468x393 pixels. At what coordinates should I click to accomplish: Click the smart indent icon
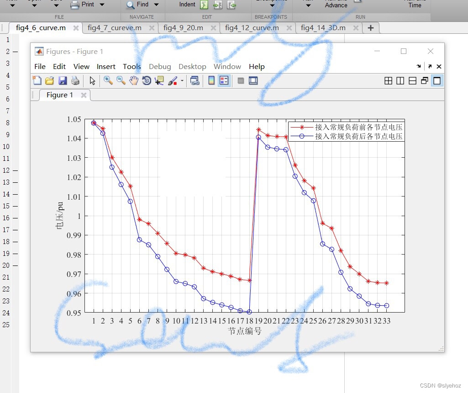[204, 5]
